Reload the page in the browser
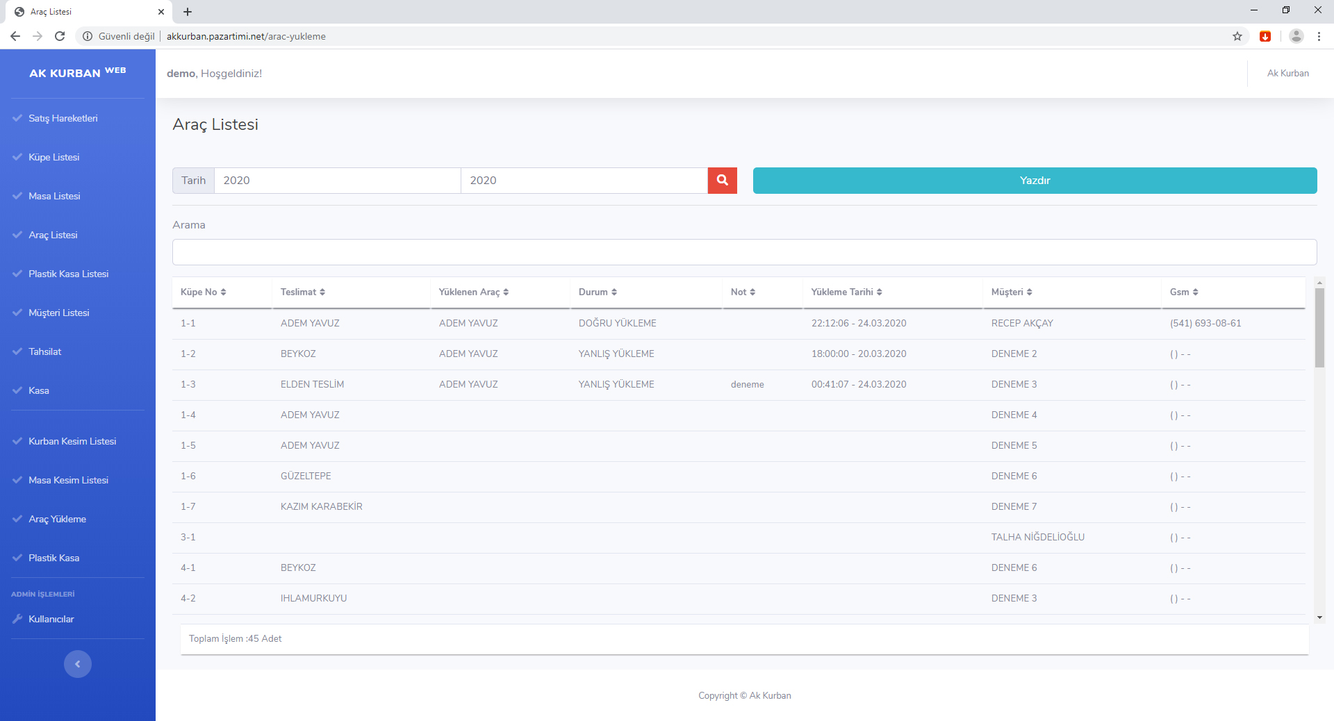Screen dimensions: 1334x721 point(60,36)
